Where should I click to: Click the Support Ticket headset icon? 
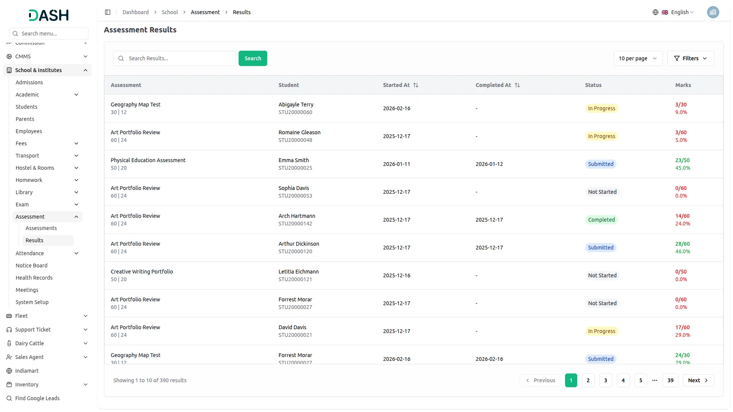[9, 330]
